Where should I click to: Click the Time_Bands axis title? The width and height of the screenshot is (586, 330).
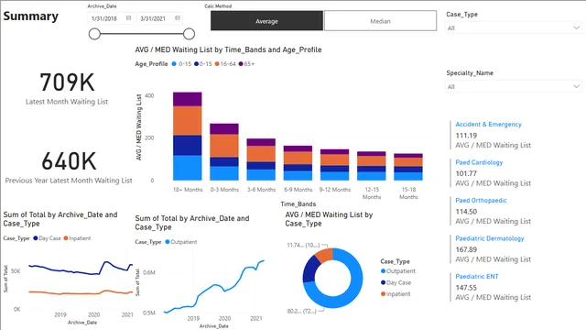(x=298, y=203)
